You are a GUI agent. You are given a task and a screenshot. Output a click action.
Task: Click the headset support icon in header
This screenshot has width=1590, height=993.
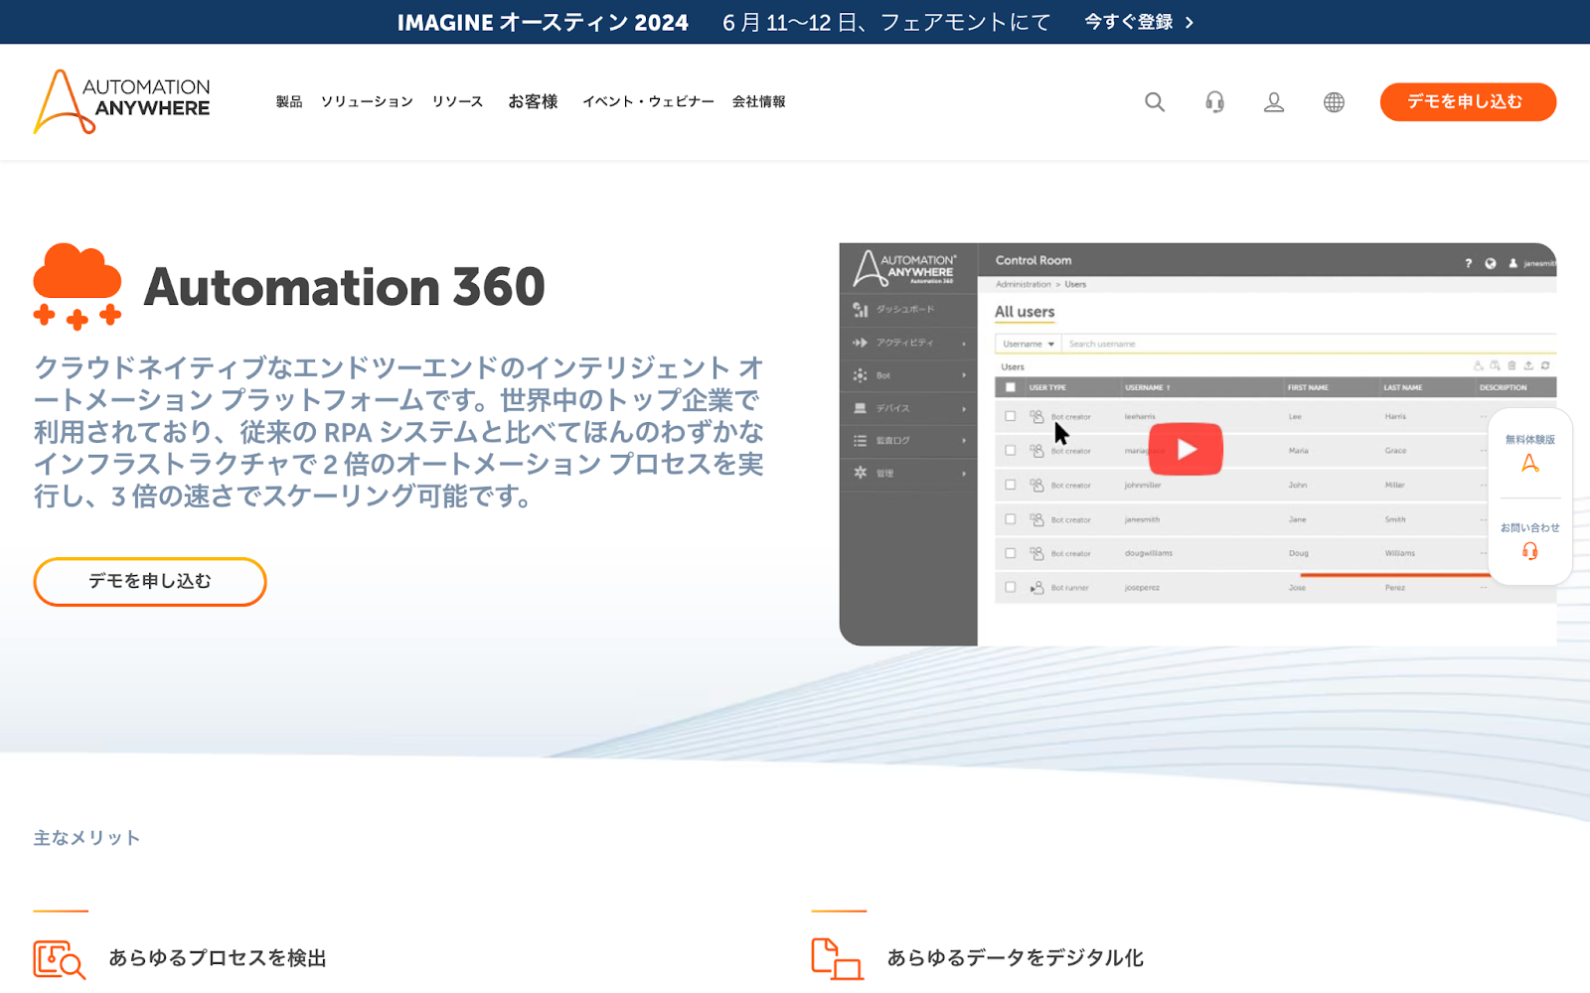[x=1214, y=101]
